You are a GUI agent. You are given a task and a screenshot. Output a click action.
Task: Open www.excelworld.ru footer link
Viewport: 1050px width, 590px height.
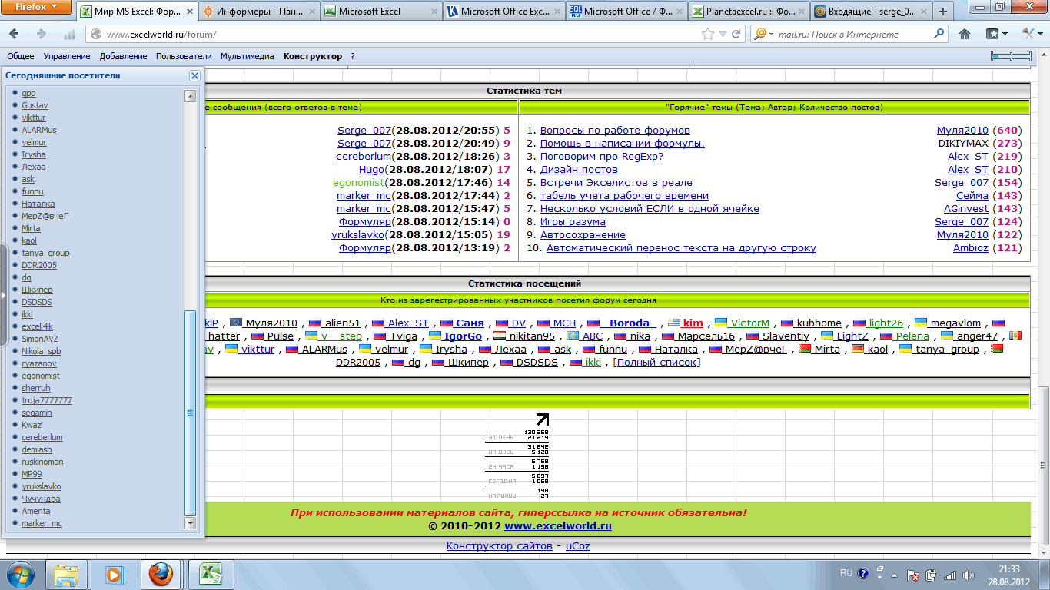pos(558,526)
